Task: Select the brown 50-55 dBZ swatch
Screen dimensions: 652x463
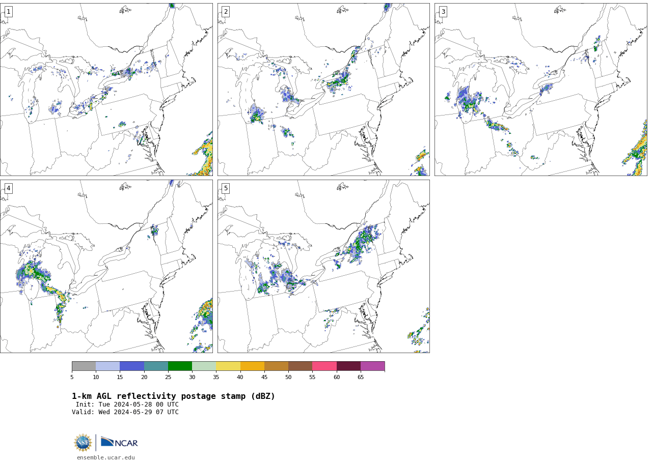Action: [x=300, y=366]
